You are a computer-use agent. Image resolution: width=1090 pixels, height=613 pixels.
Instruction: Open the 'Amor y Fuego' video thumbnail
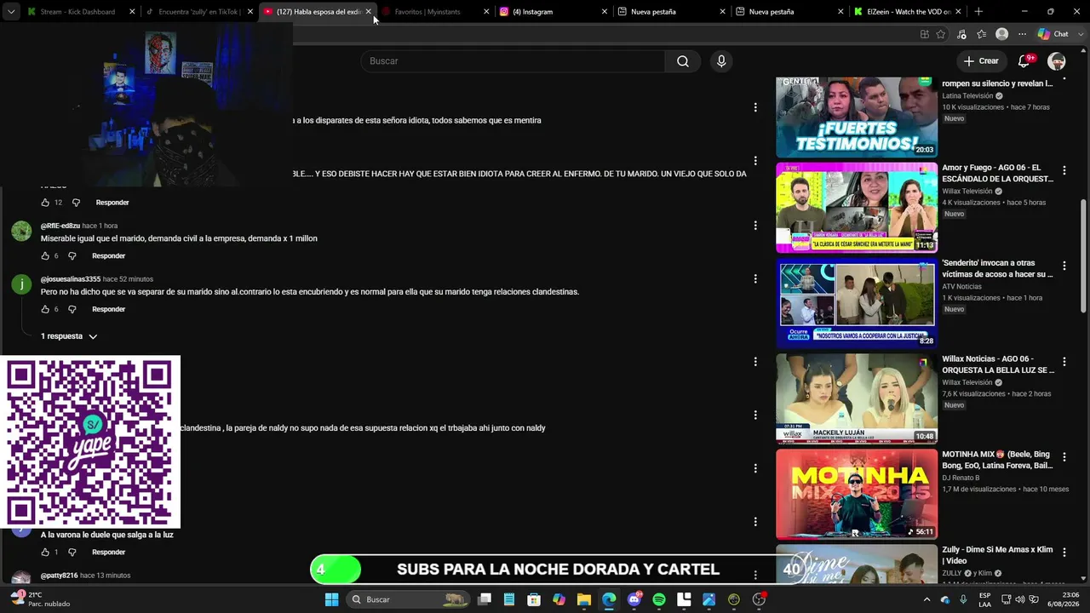coord(857,208)
